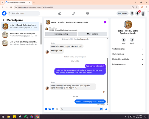This screenshot has width=149, height=119.
Task: Open the Windows Start menu
Action: (3, 117)
